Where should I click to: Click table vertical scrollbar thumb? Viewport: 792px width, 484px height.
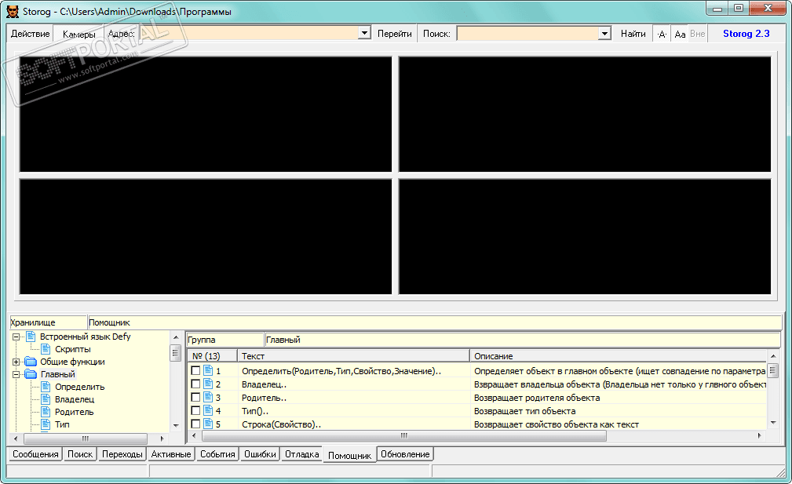coord(773,370)
